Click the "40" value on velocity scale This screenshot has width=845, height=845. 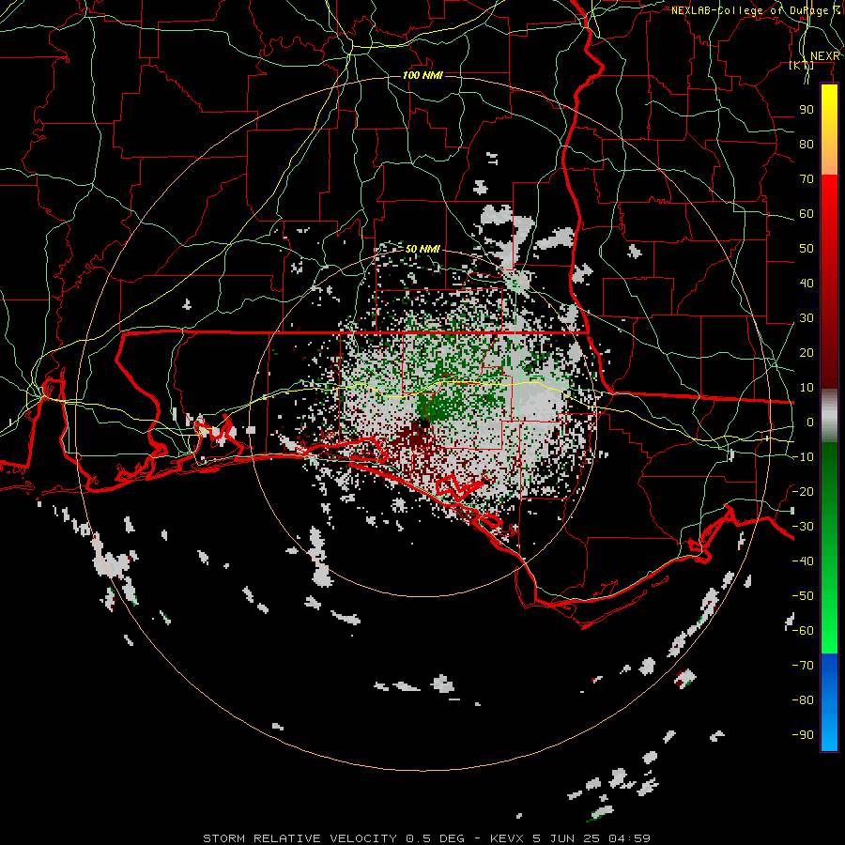[807, 283]
